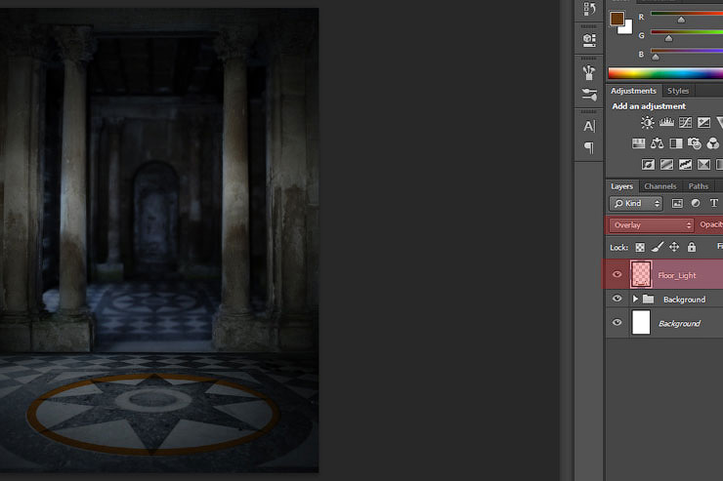Add a Brightness/Contrast adjustment
Image resolution: width=723 pixels, height=481 pixels.
pyautogui.click(x=647, y=123)
